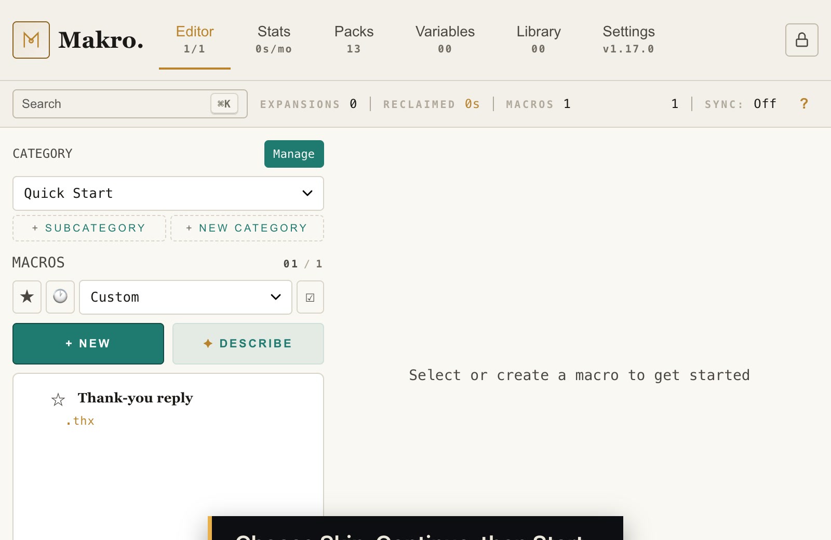Click the lock icon button
This screenshot has height=540, width=831.
point(801,40)
